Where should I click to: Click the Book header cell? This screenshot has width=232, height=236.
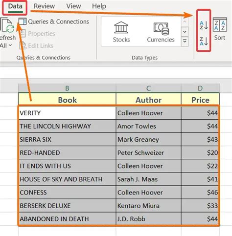pos(67,100)
